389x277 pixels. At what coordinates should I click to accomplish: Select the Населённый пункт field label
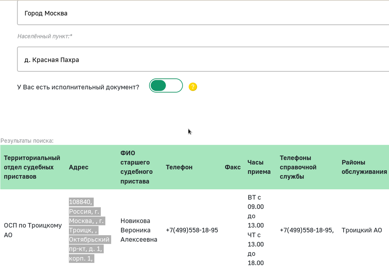[45, 36]
